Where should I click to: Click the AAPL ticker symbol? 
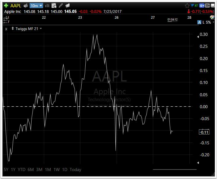[x=16, y=6]
